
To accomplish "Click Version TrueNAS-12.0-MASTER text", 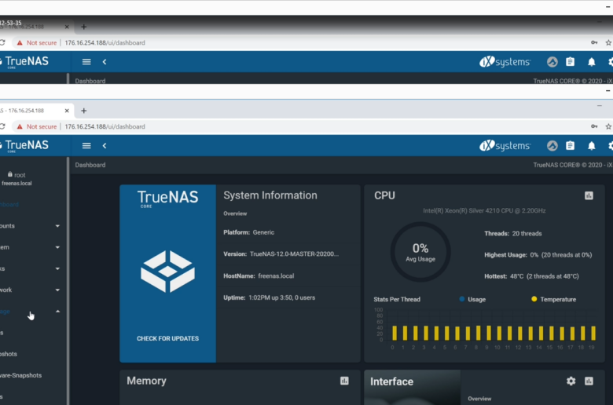I will pyautogui.click(x=281, y=254).
